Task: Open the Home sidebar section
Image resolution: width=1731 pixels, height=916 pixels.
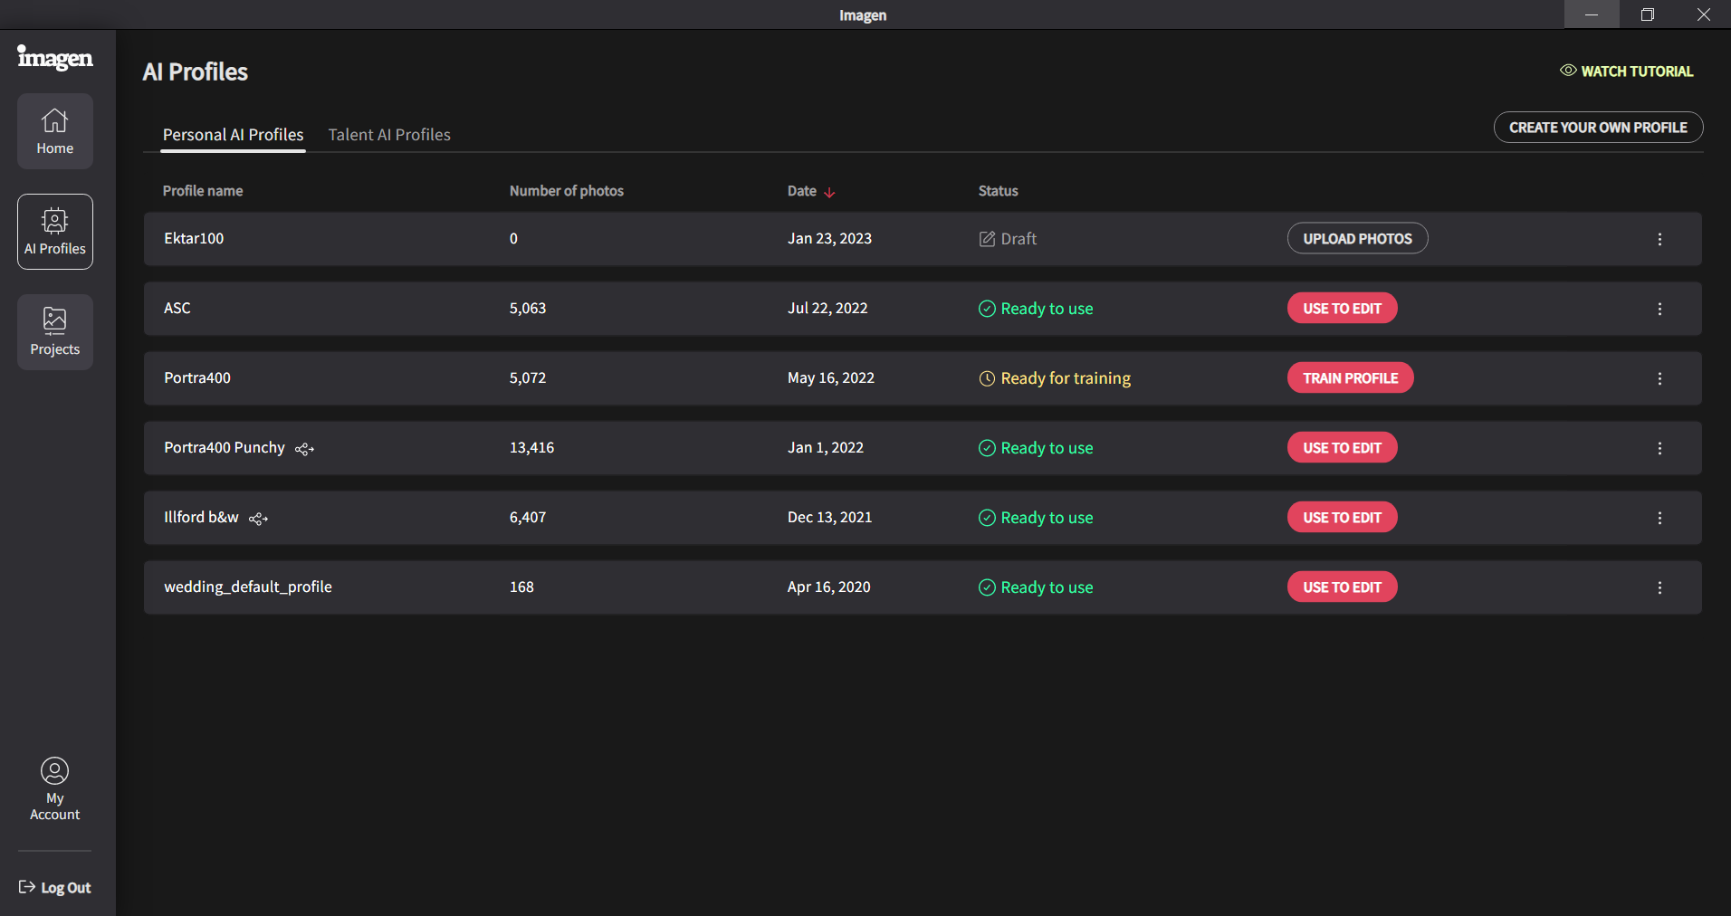Action: (x=55, y=131)
